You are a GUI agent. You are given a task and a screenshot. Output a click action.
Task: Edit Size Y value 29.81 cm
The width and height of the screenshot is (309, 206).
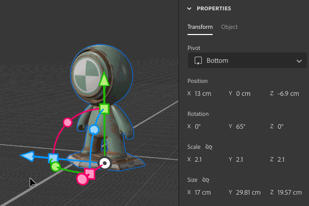[x=248, y=193]
